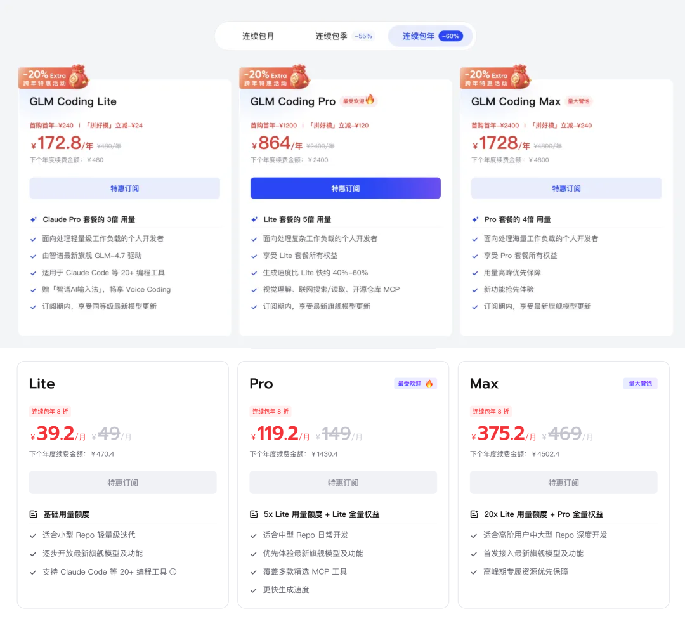Click 特惠订阅 on the lower Lite card

point(123,483)
